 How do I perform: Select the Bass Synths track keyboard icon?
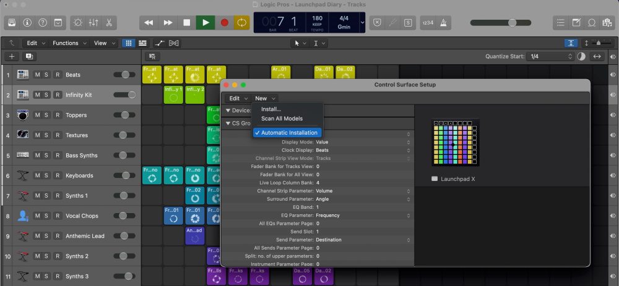pyautogui.click(x=22, y=155)
